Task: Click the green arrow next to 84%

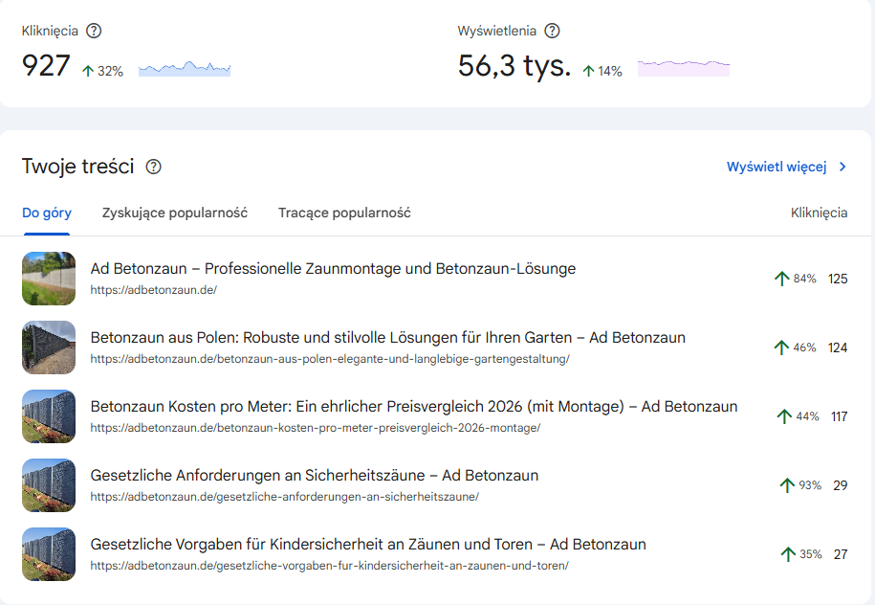Action: pyautogui.click(x=784, y=279)
